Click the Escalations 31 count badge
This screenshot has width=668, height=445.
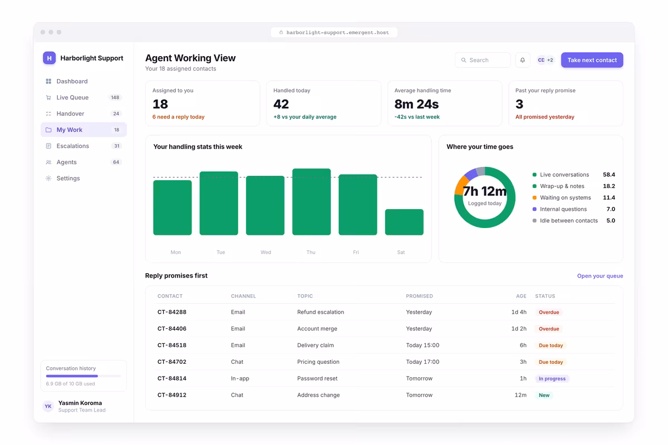pos(116,146)
